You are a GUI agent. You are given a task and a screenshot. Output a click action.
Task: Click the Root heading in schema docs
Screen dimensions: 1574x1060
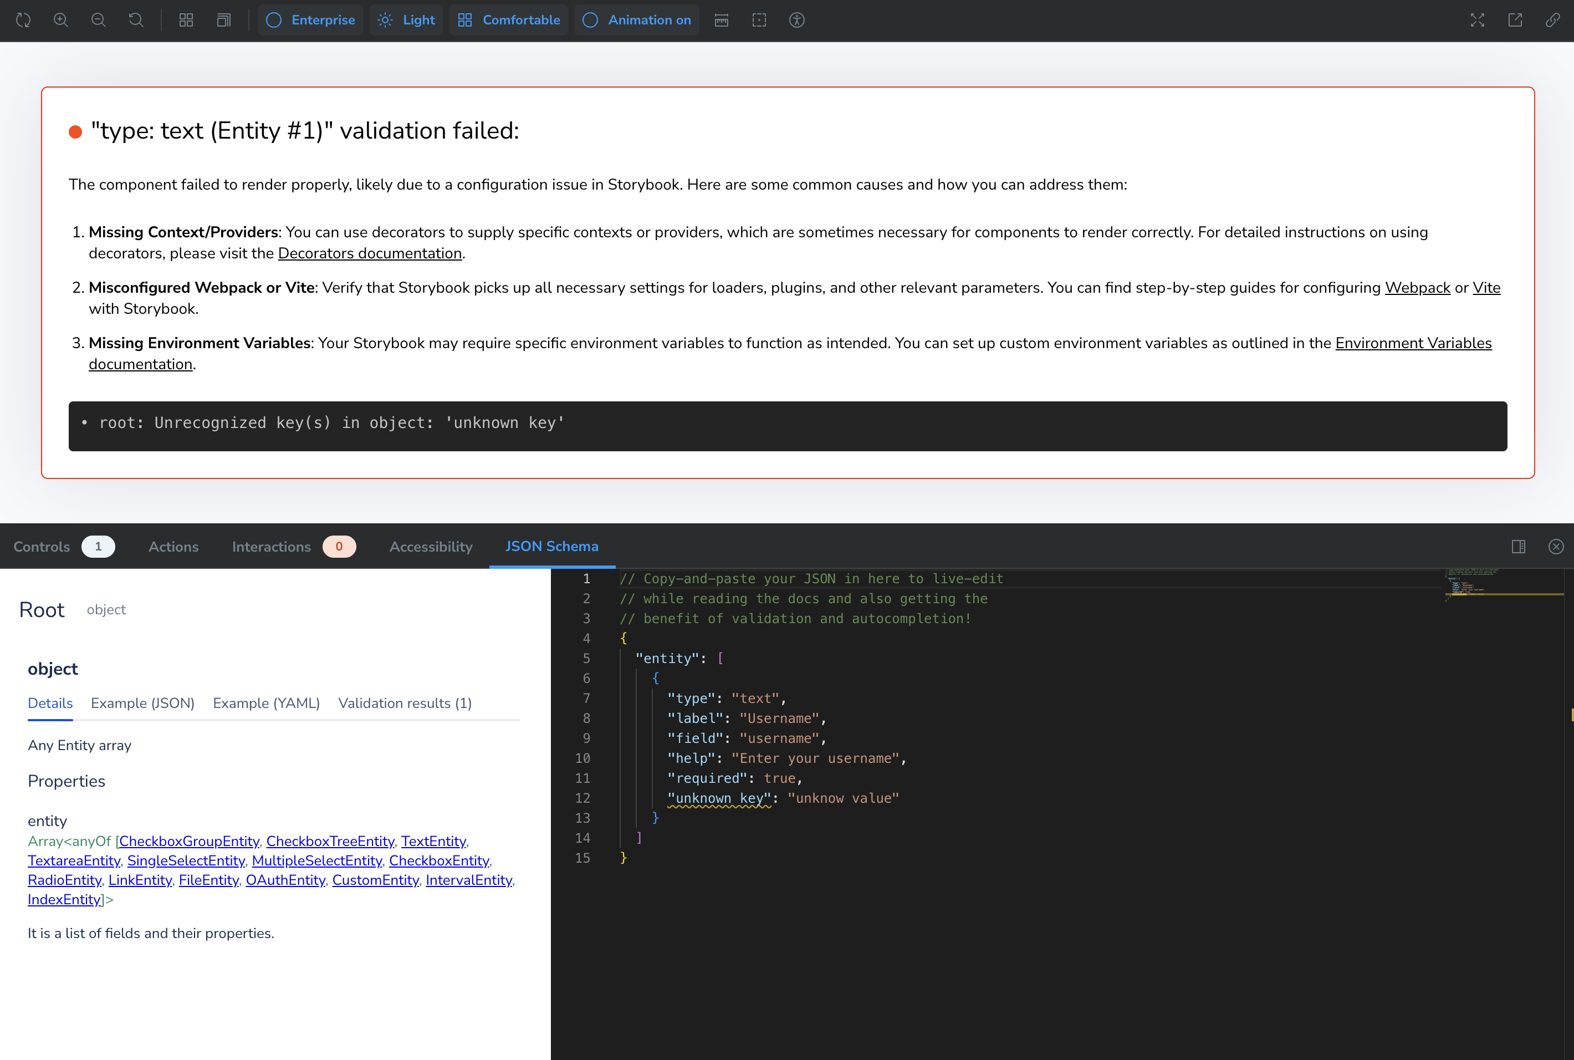[x=42, y=610]
